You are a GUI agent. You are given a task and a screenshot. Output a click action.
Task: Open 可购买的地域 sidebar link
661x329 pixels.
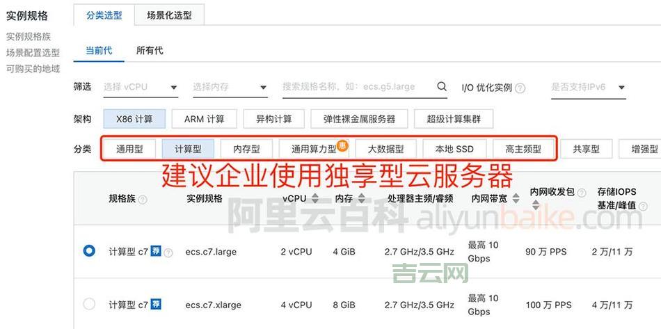click(33, 69)
